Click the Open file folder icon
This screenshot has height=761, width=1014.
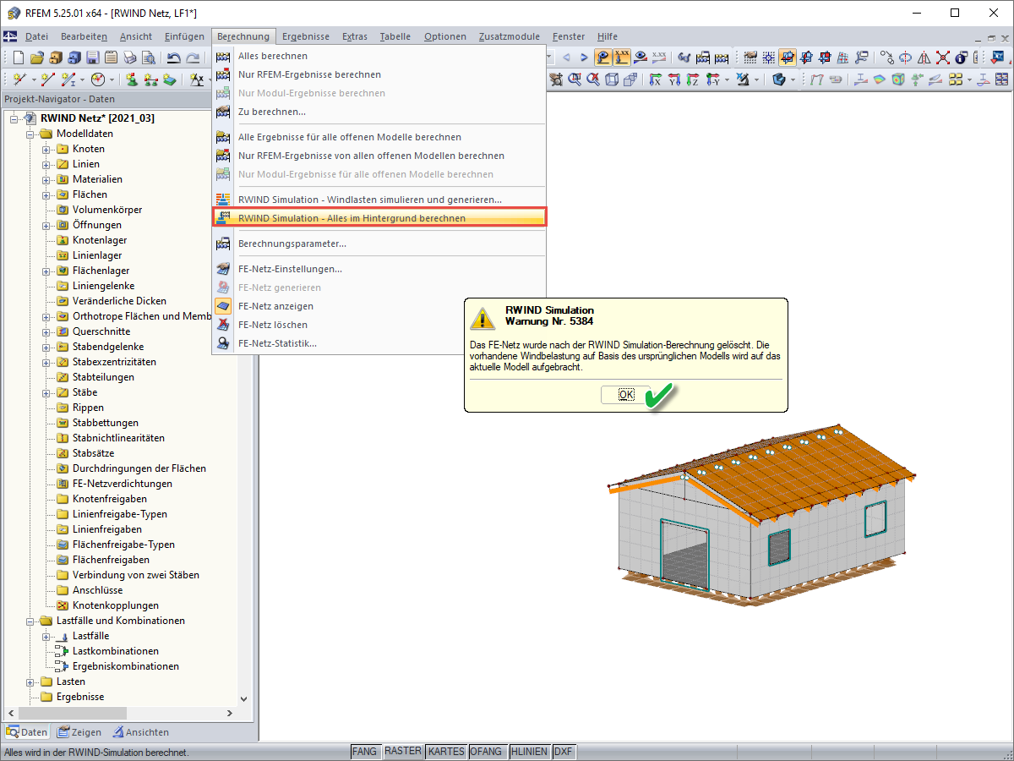(x=37, y=58)
